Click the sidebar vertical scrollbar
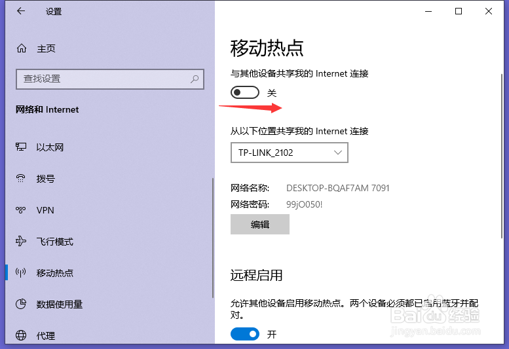509x349 pixels. [x=213, y=238]
